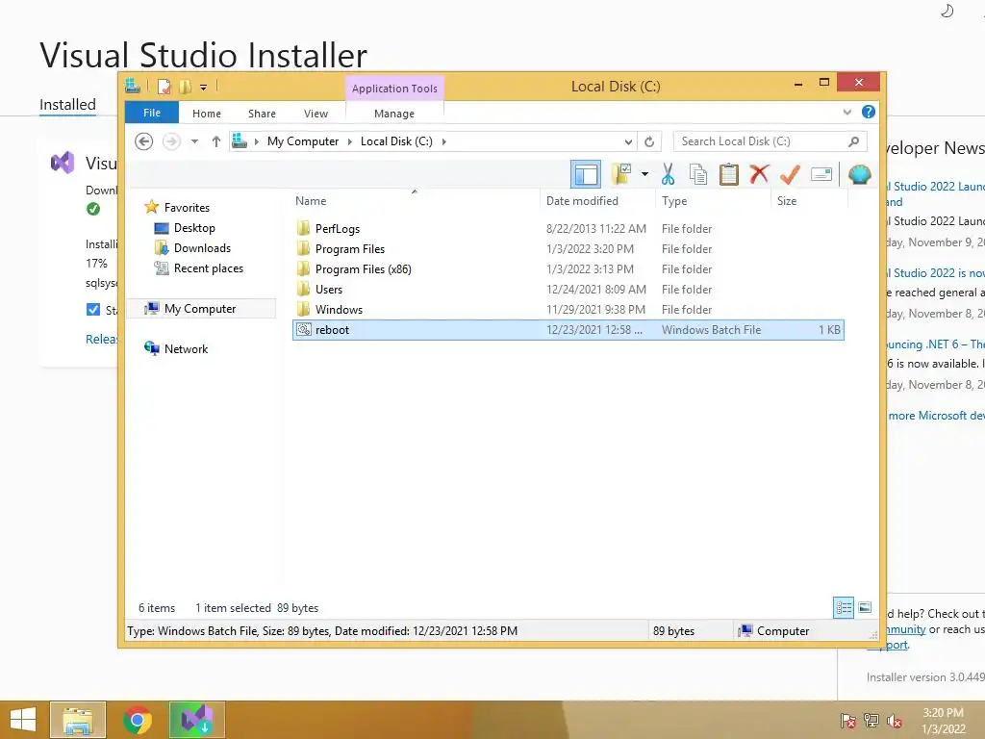Sort by the Size column header
The image size is (985, 739).
pyautogui.click(x=809, y=201)
